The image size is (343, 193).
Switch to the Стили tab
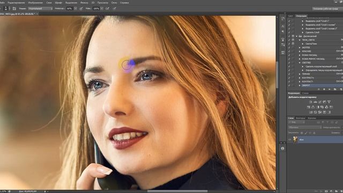pyautogui.click(x=305, y=93)
